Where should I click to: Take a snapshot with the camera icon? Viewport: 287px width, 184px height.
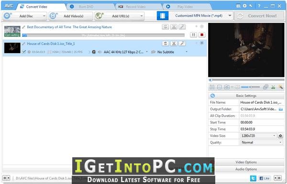[x=227, y=87]
